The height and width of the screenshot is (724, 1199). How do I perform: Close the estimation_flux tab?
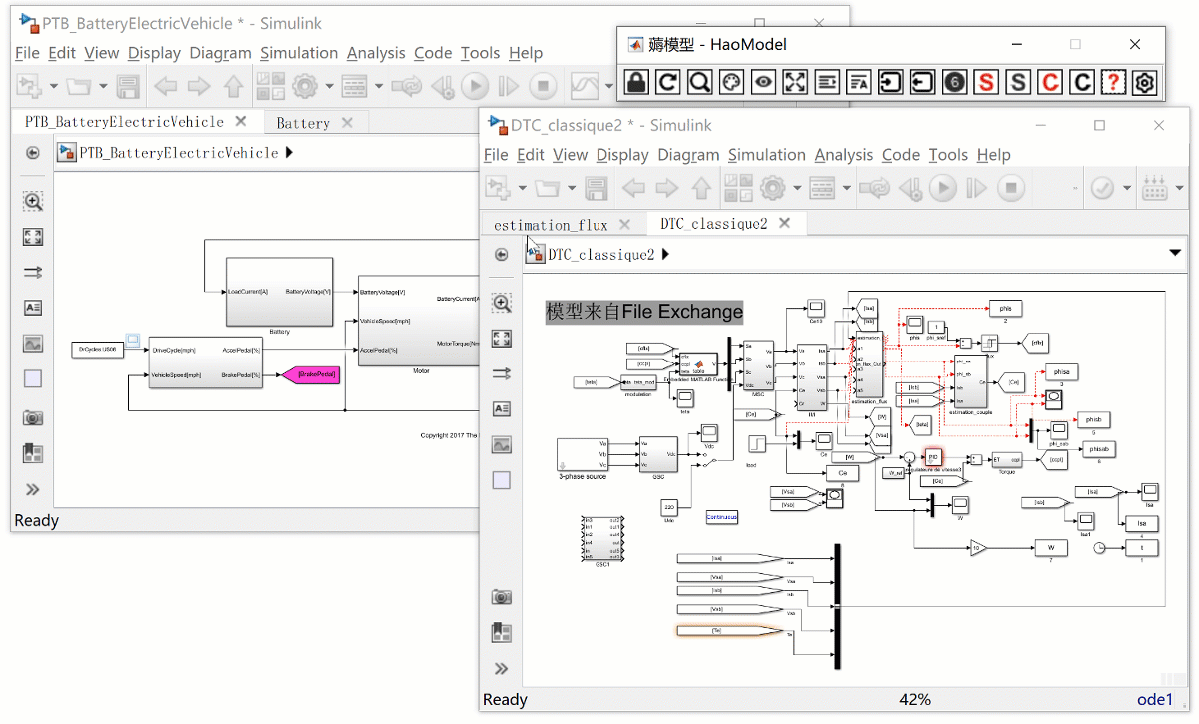coord(625,224)
